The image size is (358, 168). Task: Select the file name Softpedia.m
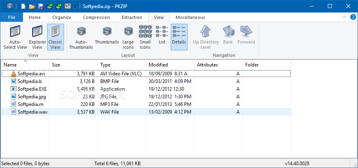(30, 104)
